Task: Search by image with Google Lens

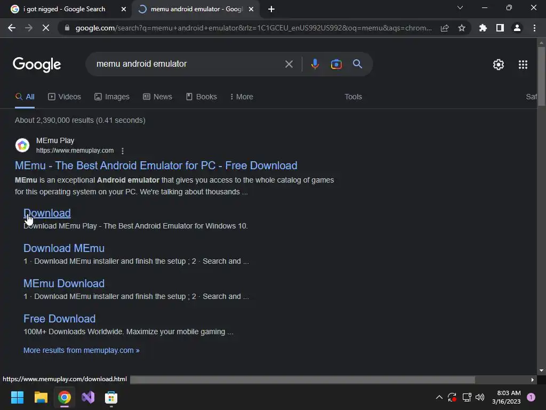Action: [336, 64]
